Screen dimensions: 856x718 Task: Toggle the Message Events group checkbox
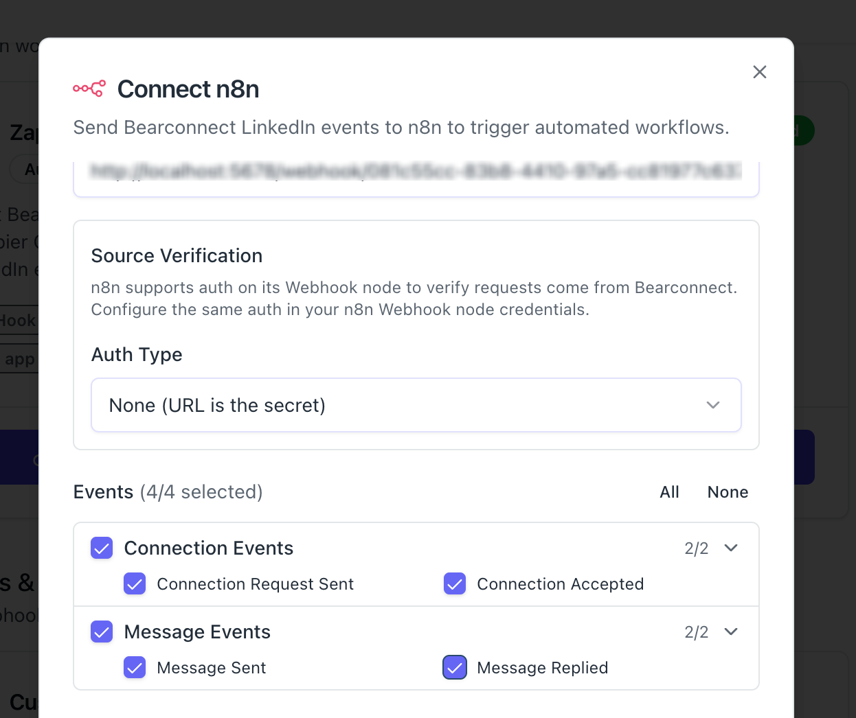pos(102,632)
